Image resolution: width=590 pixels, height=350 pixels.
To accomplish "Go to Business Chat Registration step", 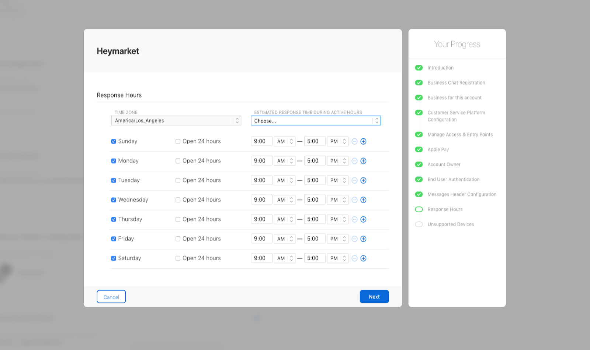I will (457, 83).
